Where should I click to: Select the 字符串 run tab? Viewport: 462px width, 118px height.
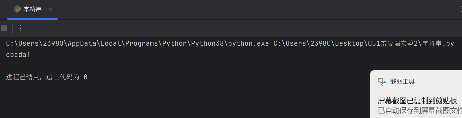pyautogui.click(x=32, y=10)
